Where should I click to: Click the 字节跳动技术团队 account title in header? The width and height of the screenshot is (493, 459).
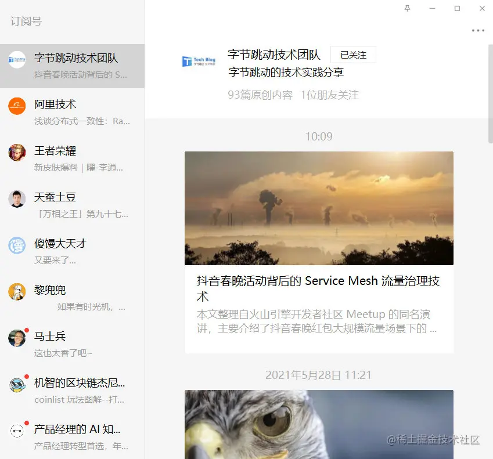coord(274,55)
